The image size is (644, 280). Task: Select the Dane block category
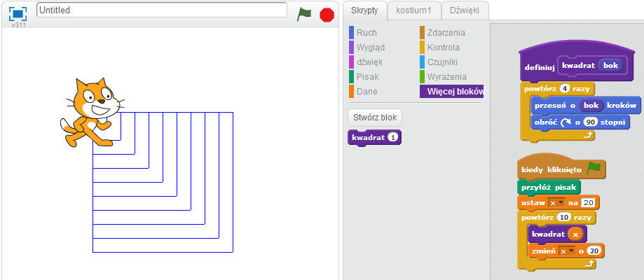(363, 92)
